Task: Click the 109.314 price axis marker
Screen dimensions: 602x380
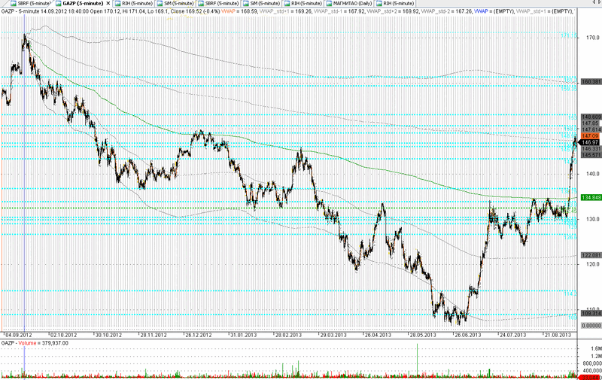Action: 591,313
